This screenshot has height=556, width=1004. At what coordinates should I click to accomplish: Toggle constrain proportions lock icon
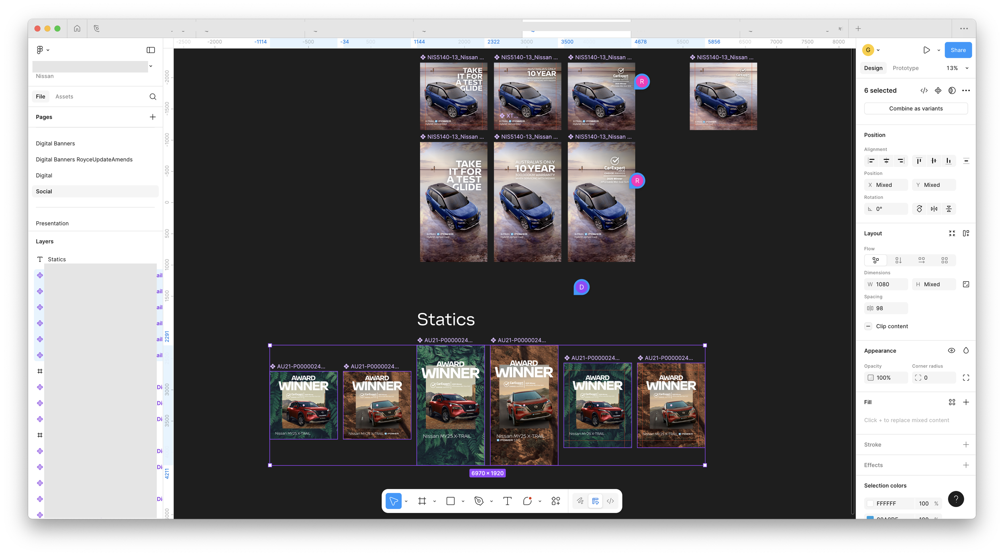tap(966, 284)
